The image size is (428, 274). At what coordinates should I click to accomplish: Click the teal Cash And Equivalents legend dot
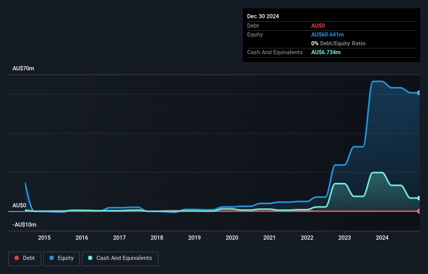pos(90,258)
